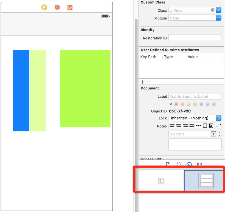Click the Restoration ID text field
The image size is (225, 212).
click(195, 38)
